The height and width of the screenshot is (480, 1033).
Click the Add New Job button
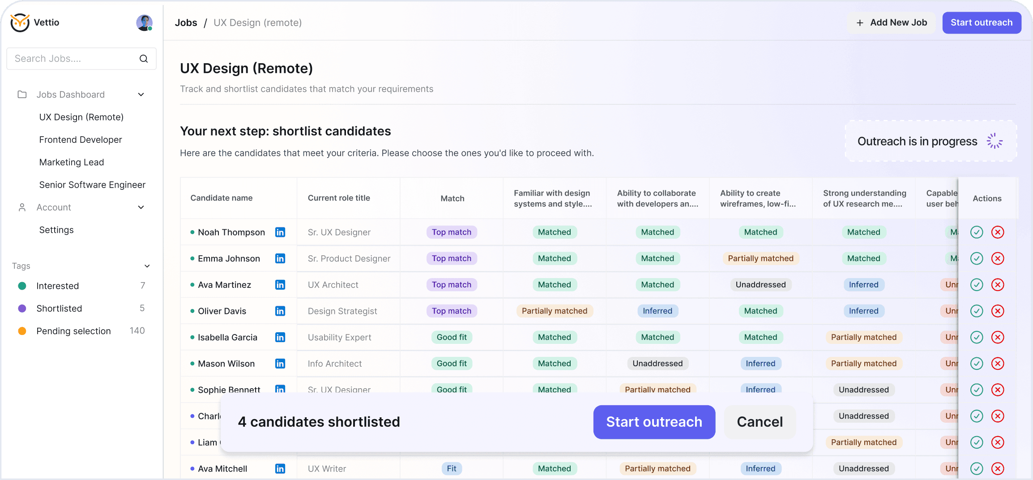(x=892, y=22)
